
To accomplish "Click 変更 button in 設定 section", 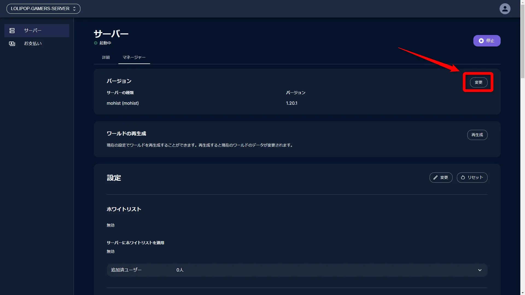I will pos(441,177).
